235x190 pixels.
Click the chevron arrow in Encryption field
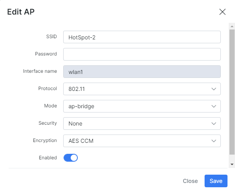click(x=214, y=141)
